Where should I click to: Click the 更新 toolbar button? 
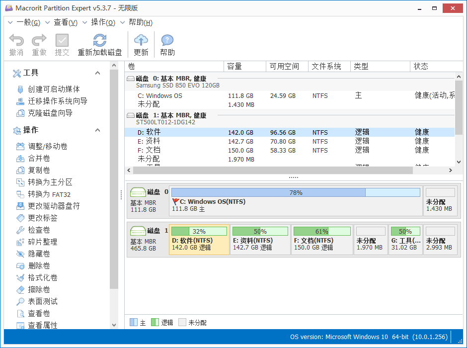141,44
